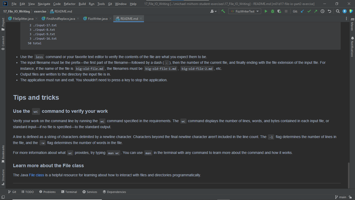Screen dimensions: 355x200
Task: Open the Project tool window
Action: [x=3, y=24]
